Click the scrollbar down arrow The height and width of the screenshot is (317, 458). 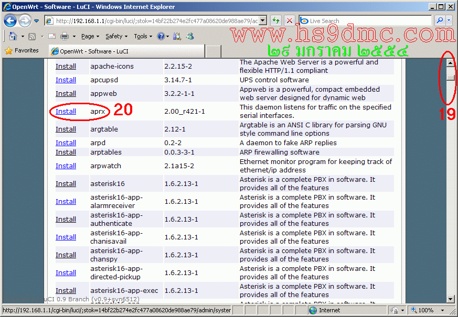click(451, 299)
